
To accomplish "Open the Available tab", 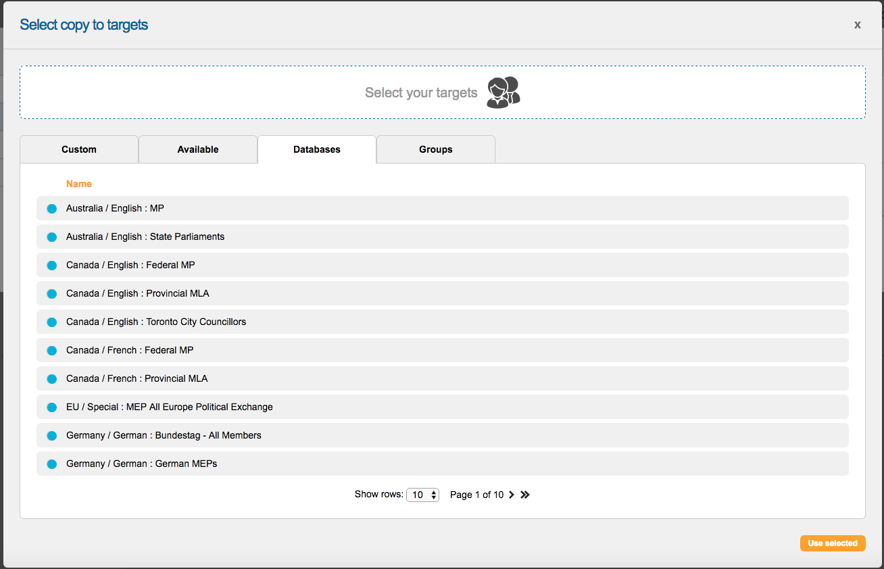I will pos(198,149).
